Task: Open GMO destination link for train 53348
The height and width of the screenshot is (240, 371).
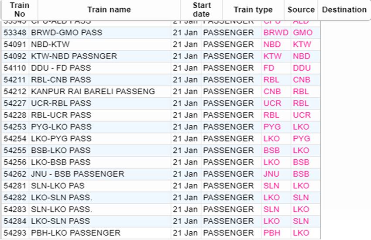Action: (x=302, y=33)
